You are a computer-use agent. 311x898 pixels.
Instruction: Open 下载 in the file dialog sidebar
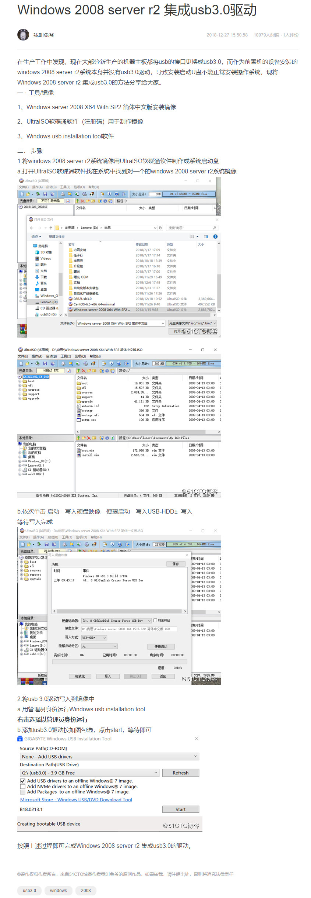click(x=41, y=277)
